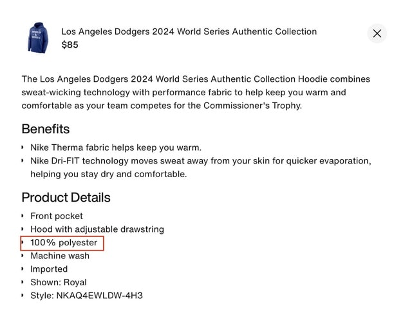Click the Los Angeles Dodgers product title

[x=189, y=32]
